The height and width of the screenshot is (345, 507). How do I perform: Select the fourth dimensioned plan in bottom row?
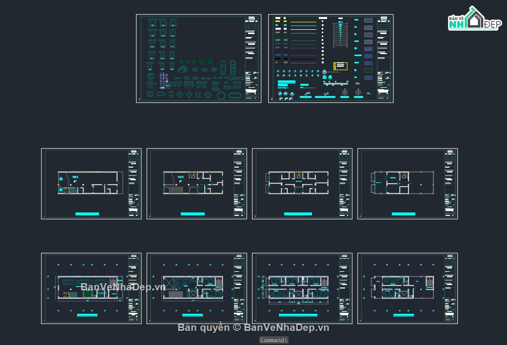pyautogui.click(x=407, y=288)
